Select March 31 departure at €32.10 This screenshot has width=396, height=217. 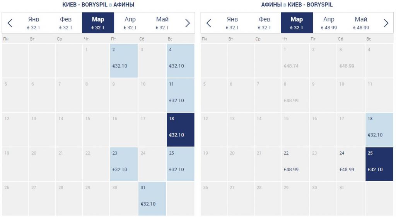[x=152, y=198]
